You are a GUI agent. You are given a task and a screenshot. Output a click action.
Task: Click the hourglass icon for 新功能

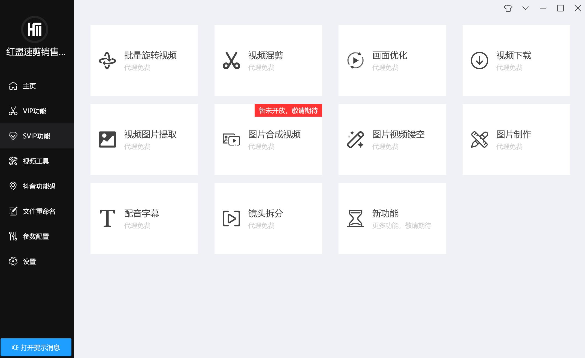point(355,219)
